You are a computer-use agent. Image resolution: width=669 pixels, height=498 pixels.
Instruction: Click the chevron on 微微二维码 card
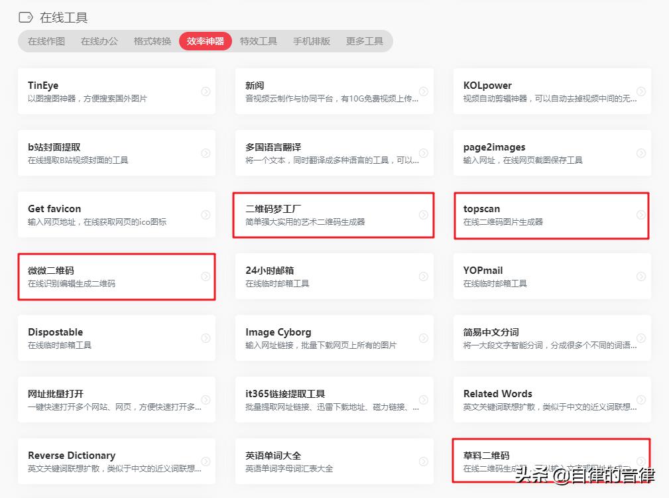point(206,277)
